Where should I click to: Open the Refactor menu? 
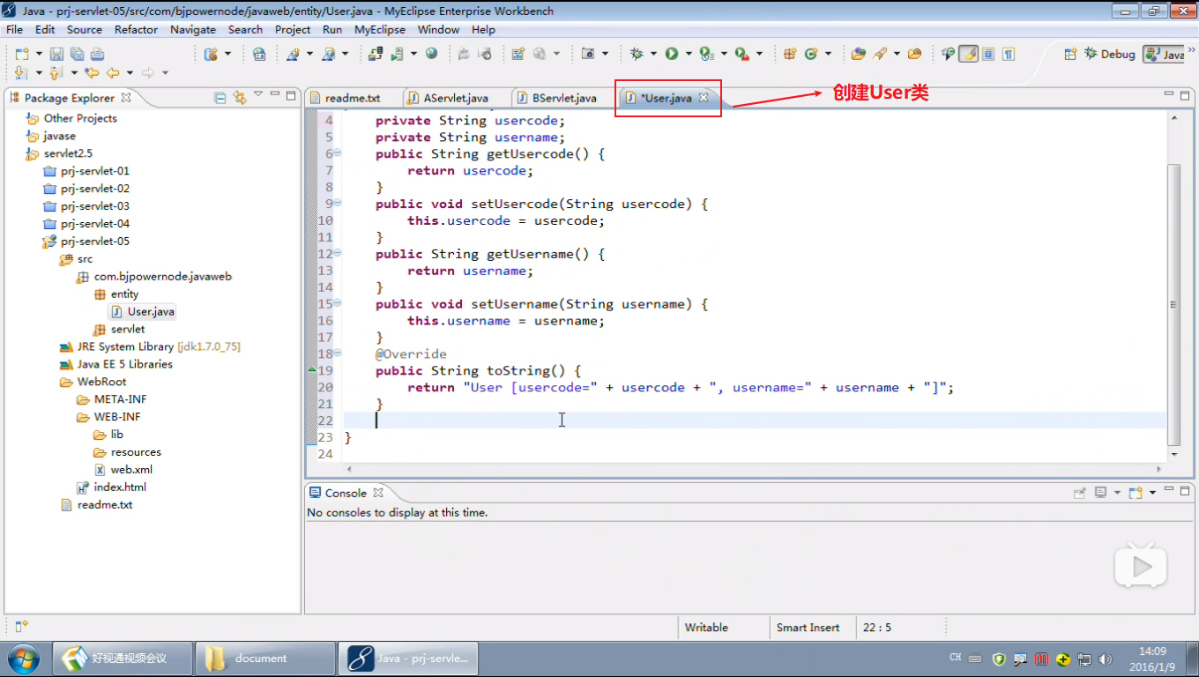pos(136,29)
